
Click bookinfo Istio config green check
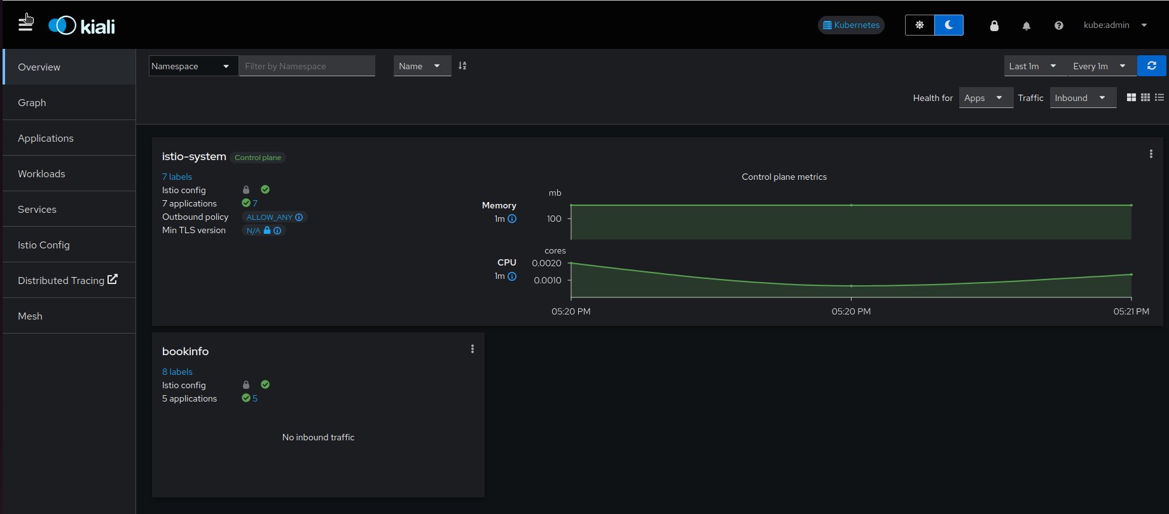[x=265, y=384]
